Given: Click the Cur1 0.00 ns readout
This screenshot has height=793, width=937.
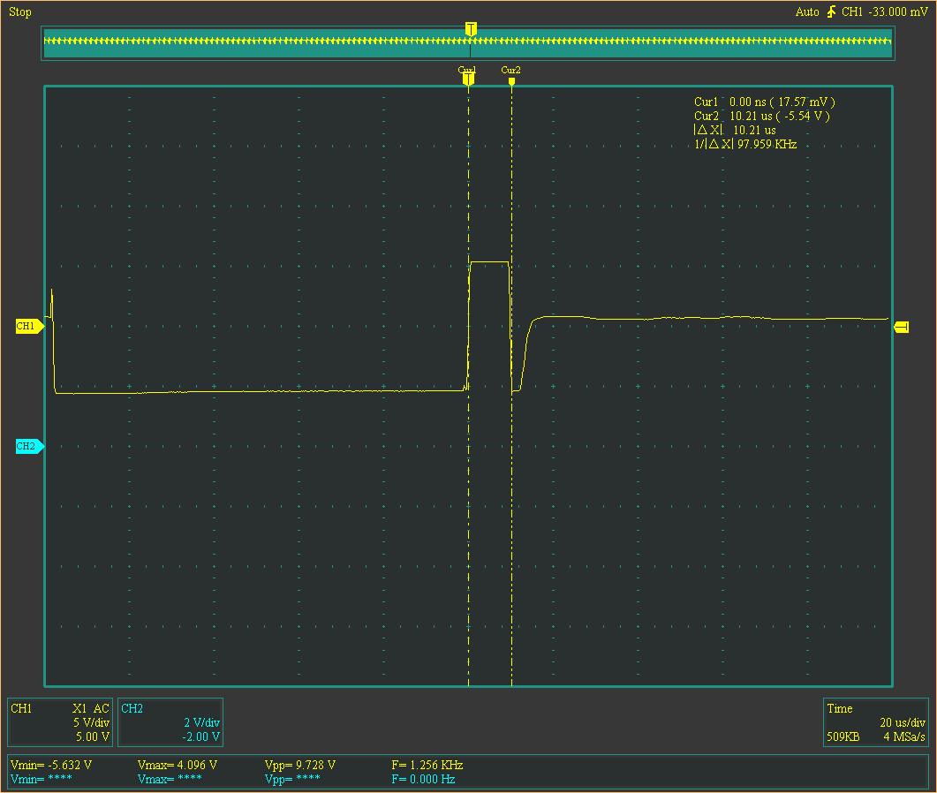Looking at the screenshot, I should click(764, 102).
